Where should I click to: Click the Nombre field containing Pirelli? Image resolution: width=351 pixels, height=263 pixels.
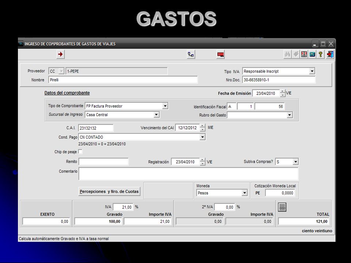point(123,80)
